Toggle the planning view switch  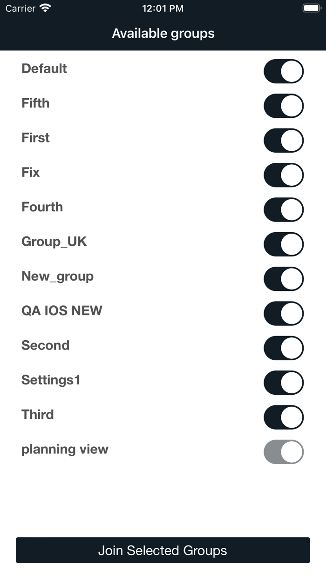click(284, 452)
